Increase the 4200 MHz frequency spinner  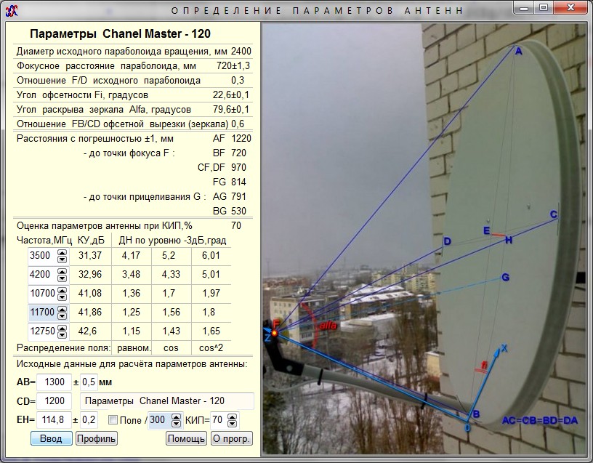(62, 272)
